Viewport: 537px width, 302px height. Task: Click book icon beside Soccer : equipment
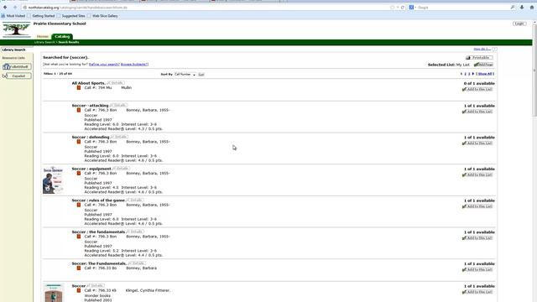coord(79,174)
